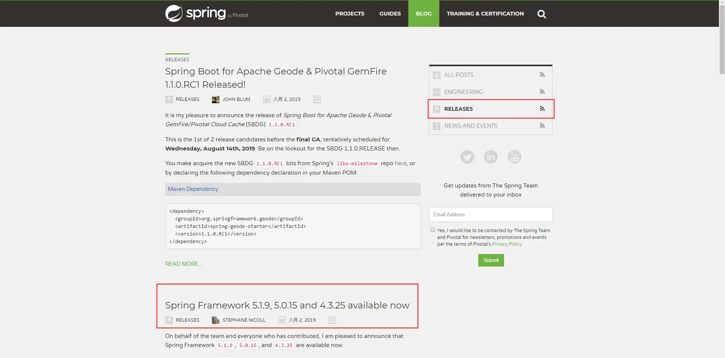Click the flag icon on the Geode post
Viewport: 725px width, 358px height.
[169, 99]
